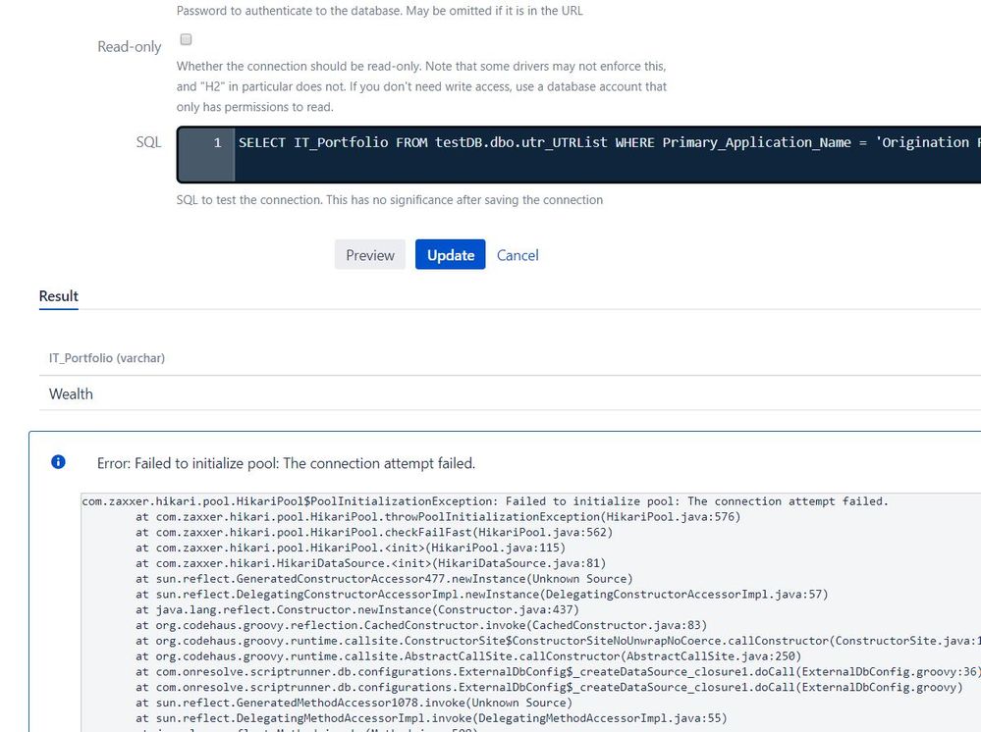Viewport: 981px width, 732px height.
Task: Click the line number 1 gutter
Action: [206, 154]
